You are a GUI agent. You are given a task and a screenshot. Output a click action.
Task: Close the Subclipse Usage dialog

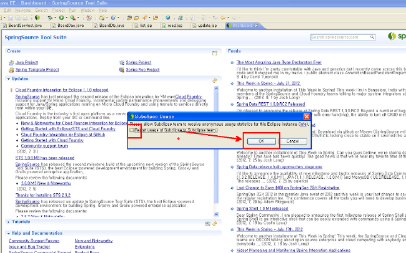tap(307, 117)
